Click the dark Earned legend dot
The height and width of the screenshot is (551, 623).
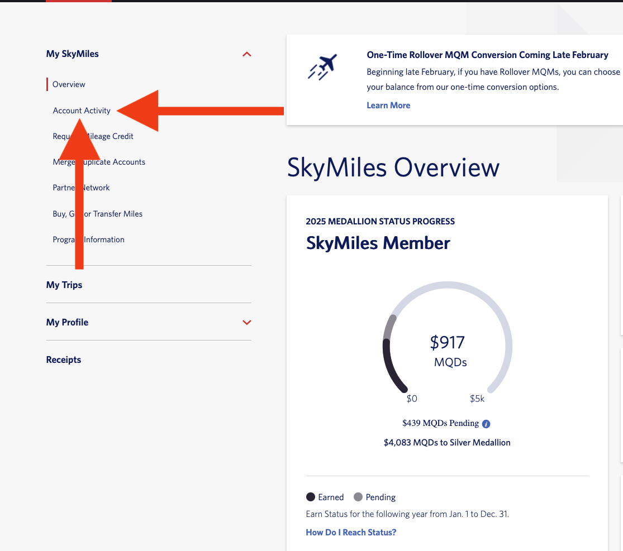coord(311,497)
